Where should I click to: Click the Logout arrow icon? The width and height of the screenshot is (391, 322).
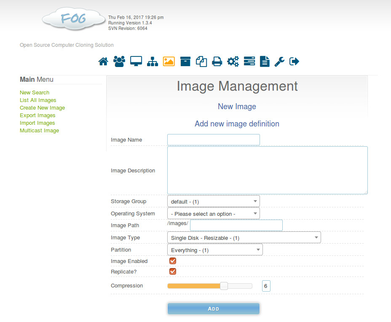(x=294, y=62)
